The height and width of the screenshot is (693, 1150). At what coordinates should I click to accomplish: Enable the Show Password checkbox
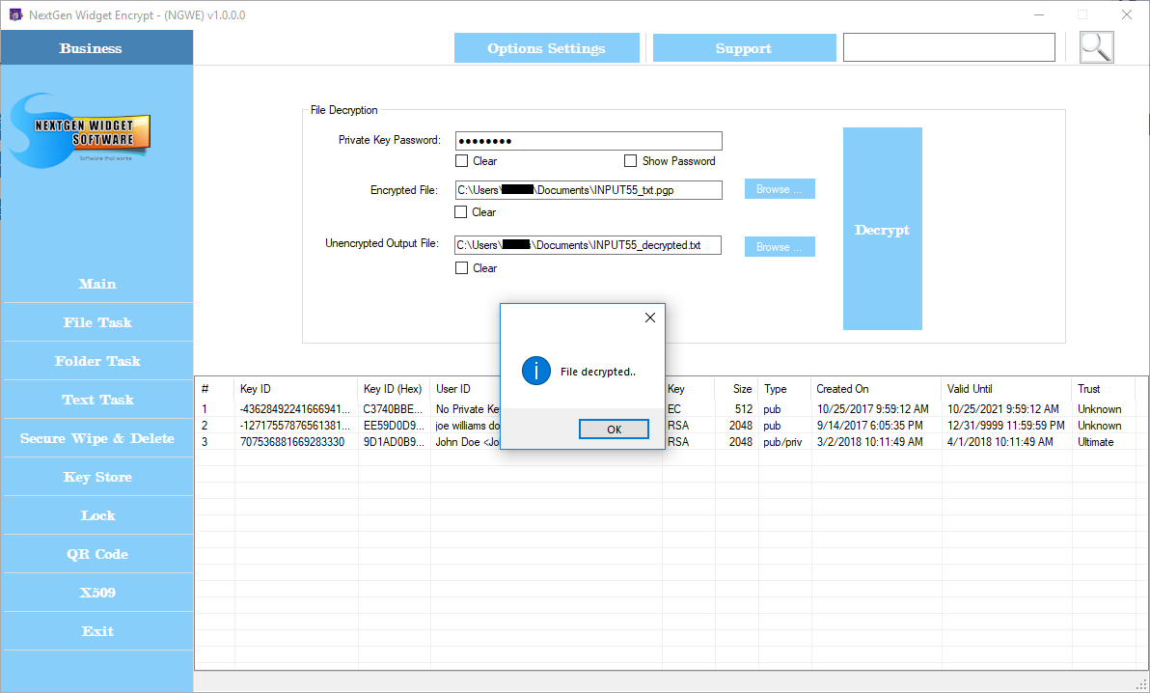point(630,161)
